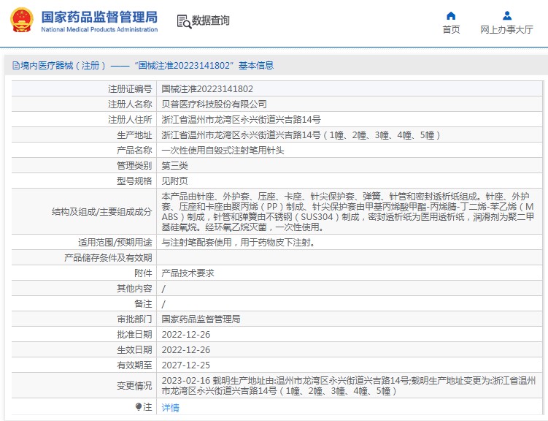This screenshot has width=548, height=421.
Task: Select production address value with 1幢、2幢
Action: tap(301, 135)
